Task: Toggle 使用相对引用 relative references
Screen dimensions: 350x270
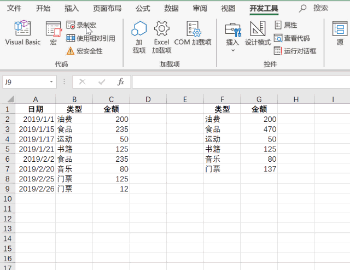Action: tap(91, 38)
